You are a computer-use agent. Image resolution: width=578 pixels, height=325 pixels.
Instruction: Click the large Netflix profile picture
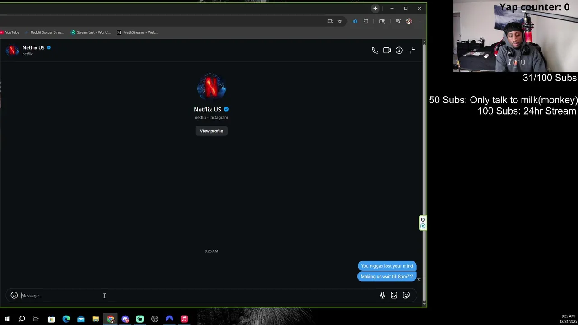211,87
